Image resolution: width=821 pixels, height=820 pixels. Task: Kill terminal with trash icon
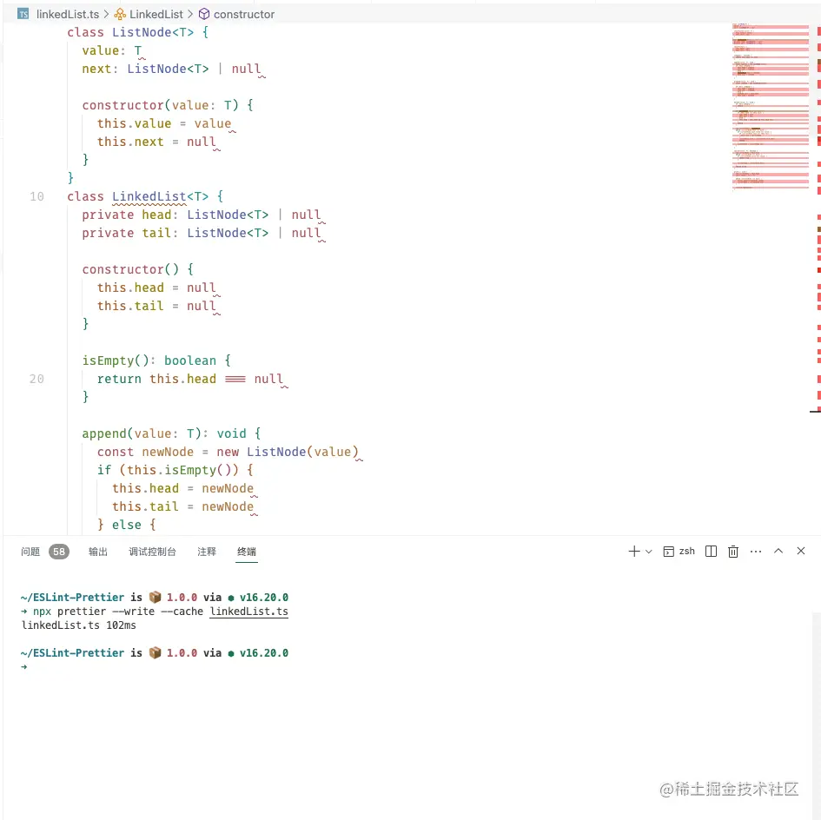[x=733, y=552]
